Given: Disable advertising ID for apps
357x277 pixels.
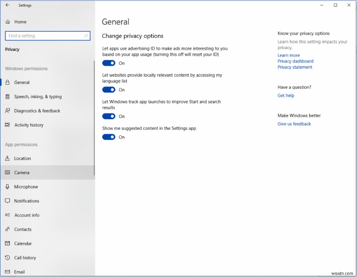Looking at the screenshot, I should pyautogui.click(x=109, y=63).
